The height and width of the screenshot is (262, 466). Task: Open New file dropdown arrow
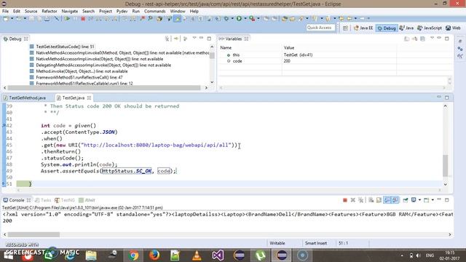12,18
